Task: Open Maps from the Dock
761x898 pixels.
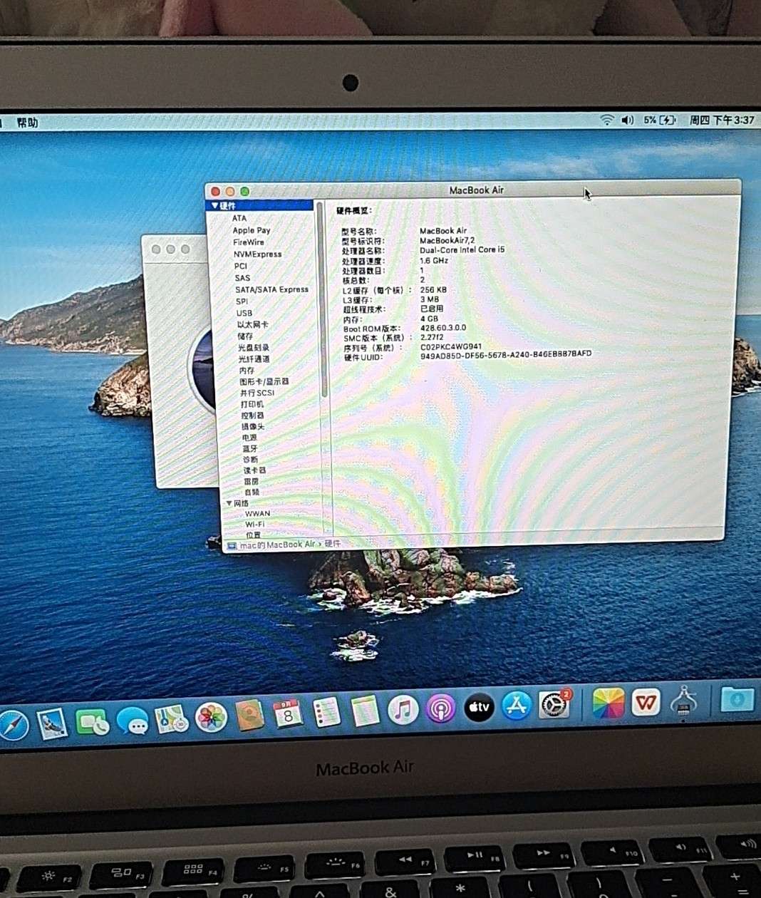Action: (x=172, y=720)
